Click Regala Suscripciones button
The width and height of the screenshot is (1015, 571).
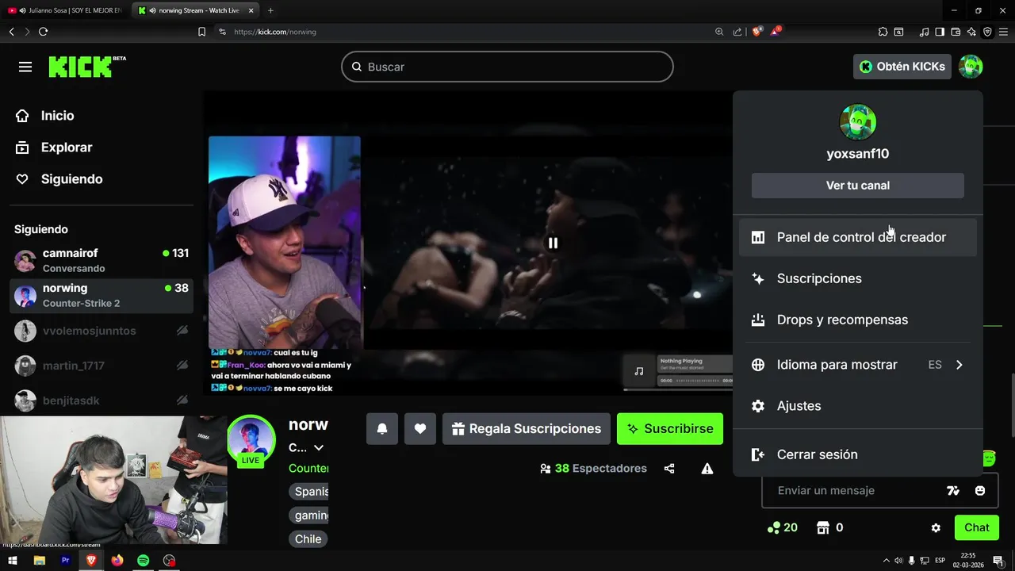pos(527,428)
